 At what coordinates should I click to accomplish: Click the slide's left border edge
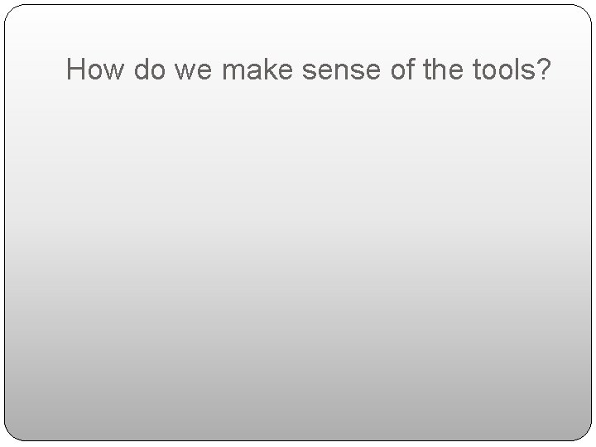click(x=5, y=223)
